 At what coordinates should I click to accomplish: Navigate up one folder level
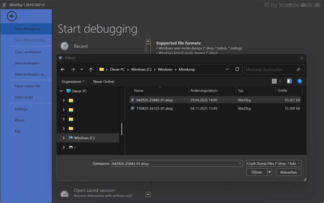tap(91, 69)
